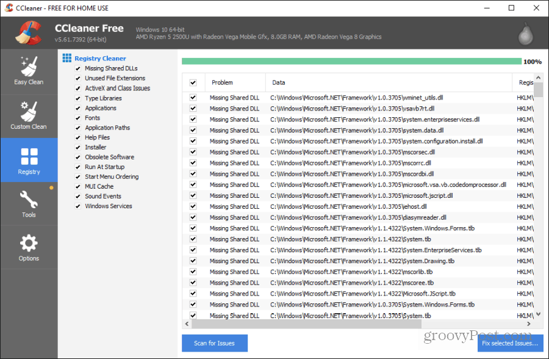Open Custom Clean section
This screenshot has height=359, width=549.
tap(29, 116)
